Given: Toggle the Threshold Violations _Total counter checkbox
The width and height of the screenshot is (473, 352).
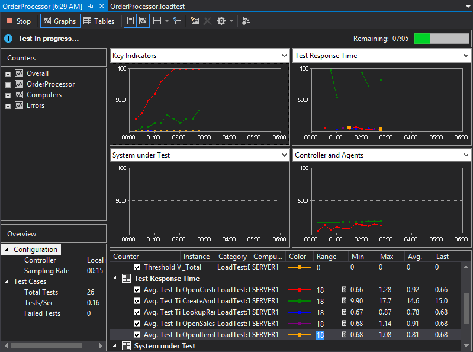Looking at the screenshot, I should click(137, 267).
